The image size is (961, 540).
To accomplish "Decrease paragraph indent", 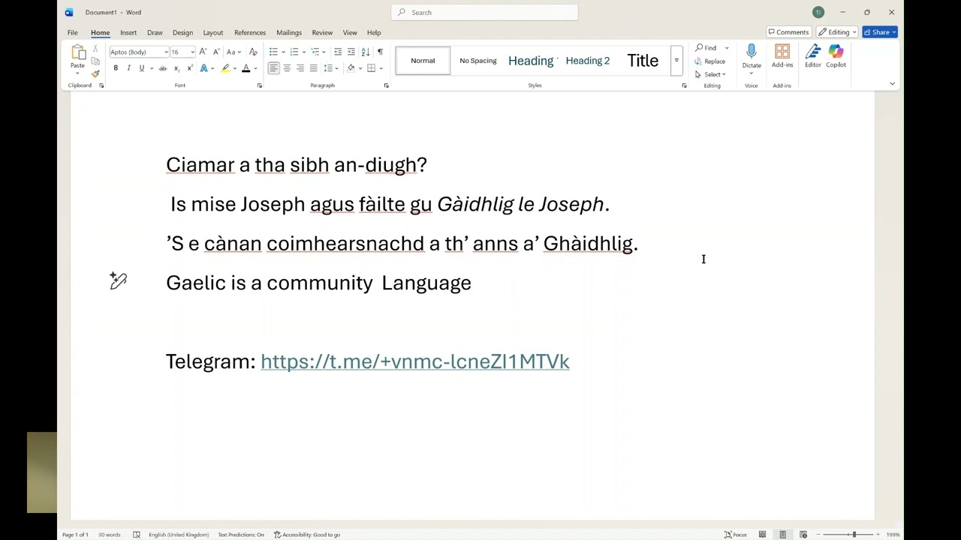I will coord(338,52).
